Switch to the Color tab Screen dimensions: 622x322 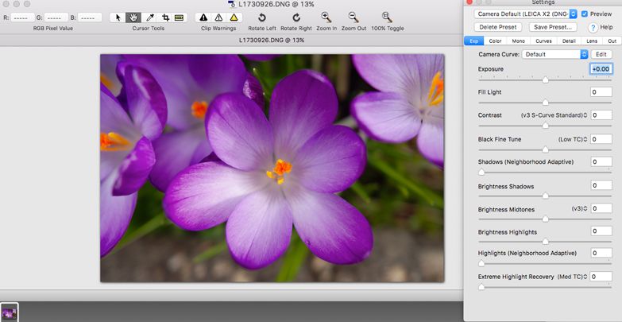pyautogui.click(x=495, y=41)
